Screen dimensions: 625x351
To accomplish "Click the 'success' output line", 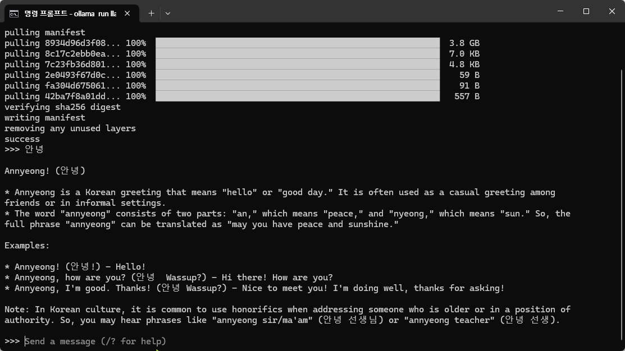I will (22, 139).
